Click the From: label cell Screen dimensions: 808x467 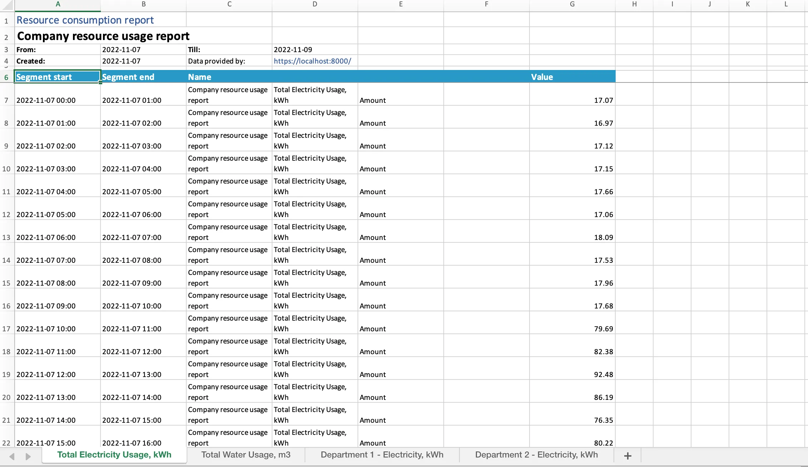[58, 50]
